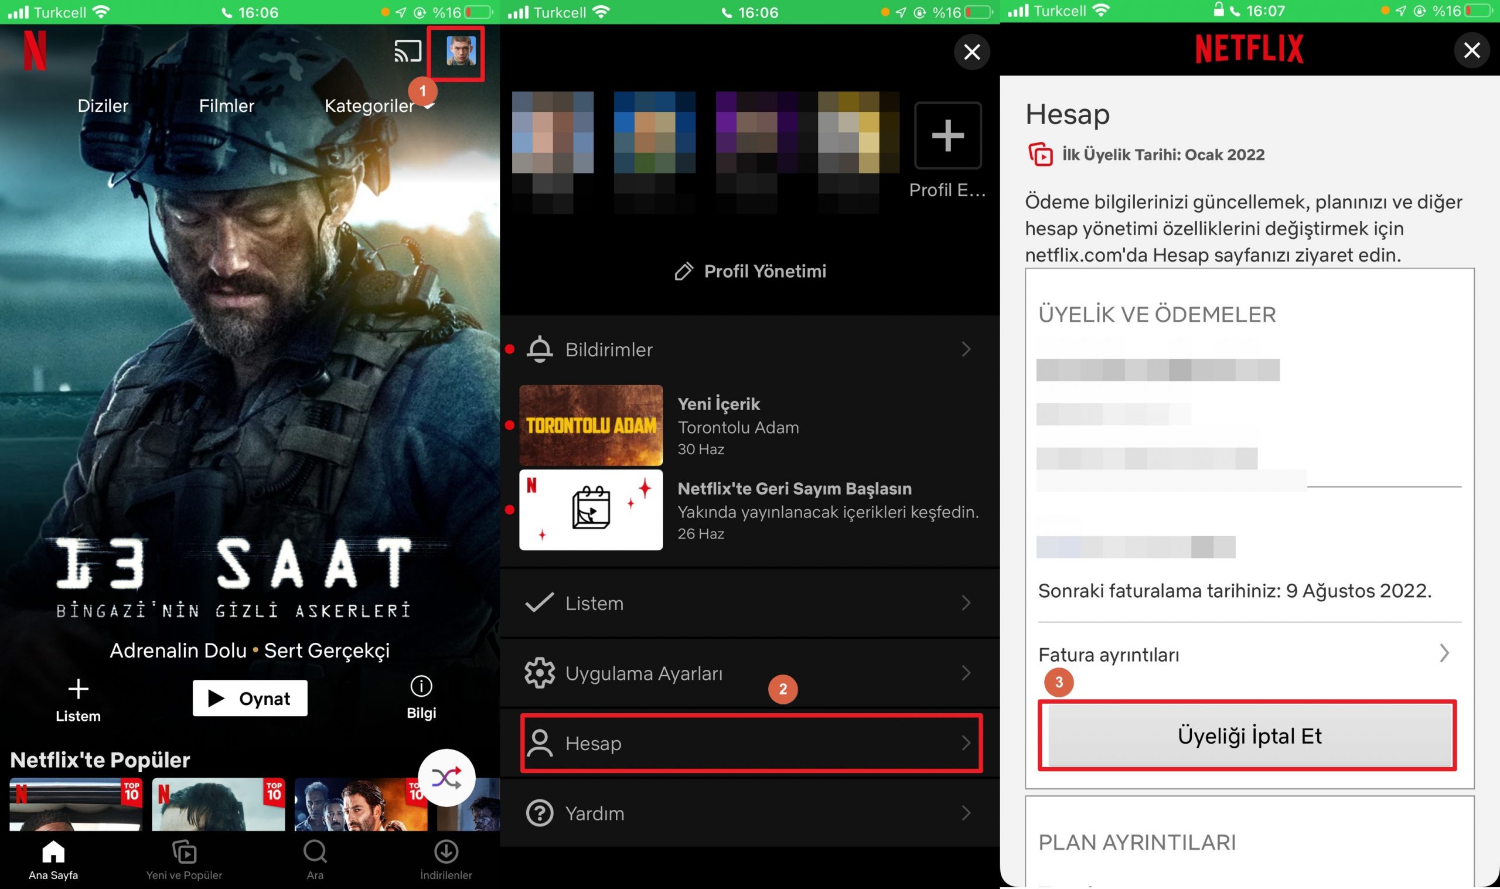Tap the Listem menu label
The width and height of the screenshot is (1500, 889).
[x=594, y=602]
